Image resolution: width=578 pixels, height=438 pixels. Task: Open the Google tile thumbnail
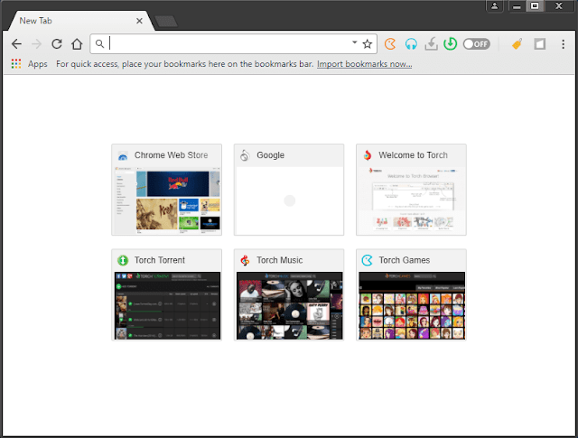click(289, 200)
